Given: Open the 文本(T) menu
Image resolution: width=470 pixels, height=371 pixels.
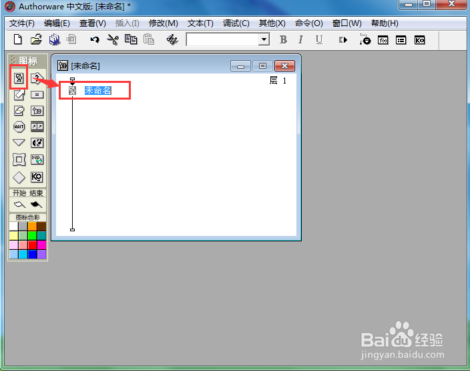Looking at the screenshot, I should pos(200,23).
